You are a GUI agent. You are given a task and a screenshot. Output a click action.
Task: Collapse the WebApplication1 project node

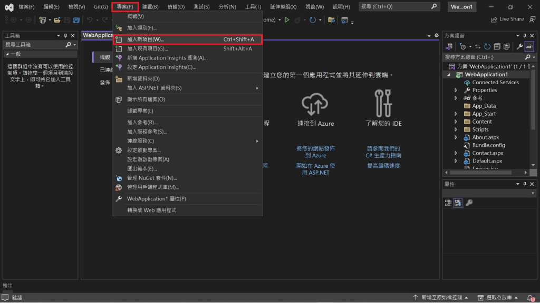(x=449, y=75)
